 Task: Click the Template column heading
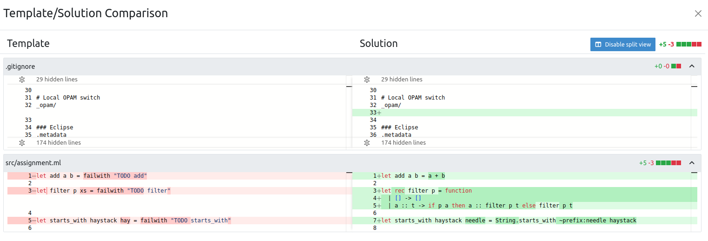[28, 44]
